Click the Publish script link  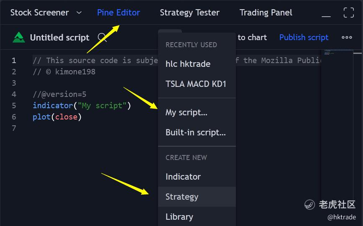(304, 37)
